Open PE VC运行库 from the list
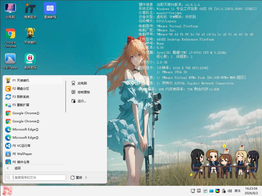This screenshot has width=262, height=196. click(34, 146)
